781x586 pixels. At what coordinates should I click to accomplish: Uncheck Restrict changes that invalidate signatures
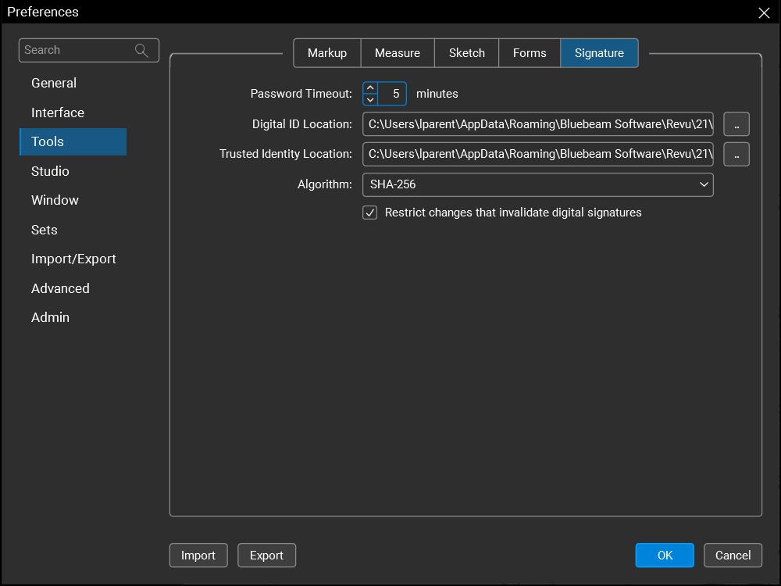[x=370, y=213]
